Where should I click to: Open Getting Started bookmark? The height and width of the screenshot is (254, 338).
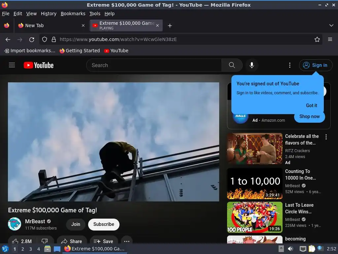(x=80, y=51)
